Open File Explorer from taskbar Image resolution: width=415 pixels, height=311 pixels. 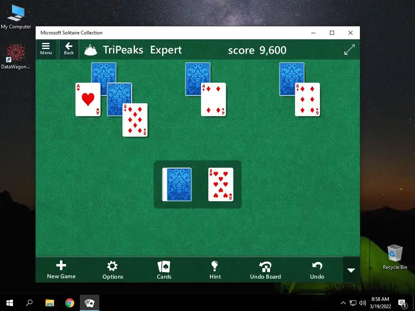coord(49,303)
